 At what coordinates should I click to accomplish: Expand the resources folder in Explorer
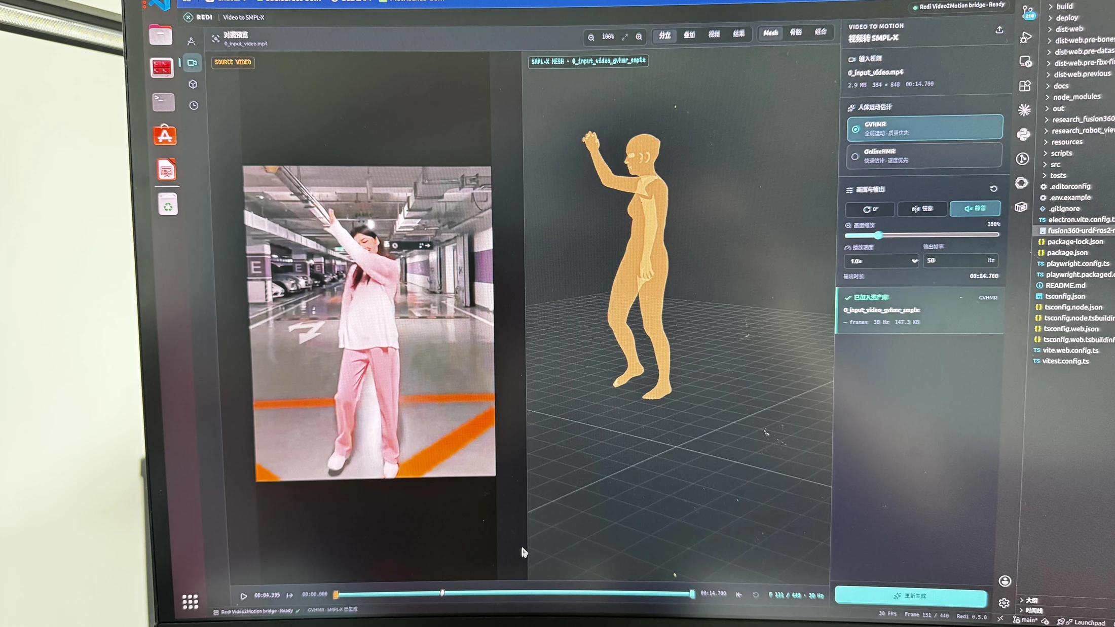[x=1066, y=142]
